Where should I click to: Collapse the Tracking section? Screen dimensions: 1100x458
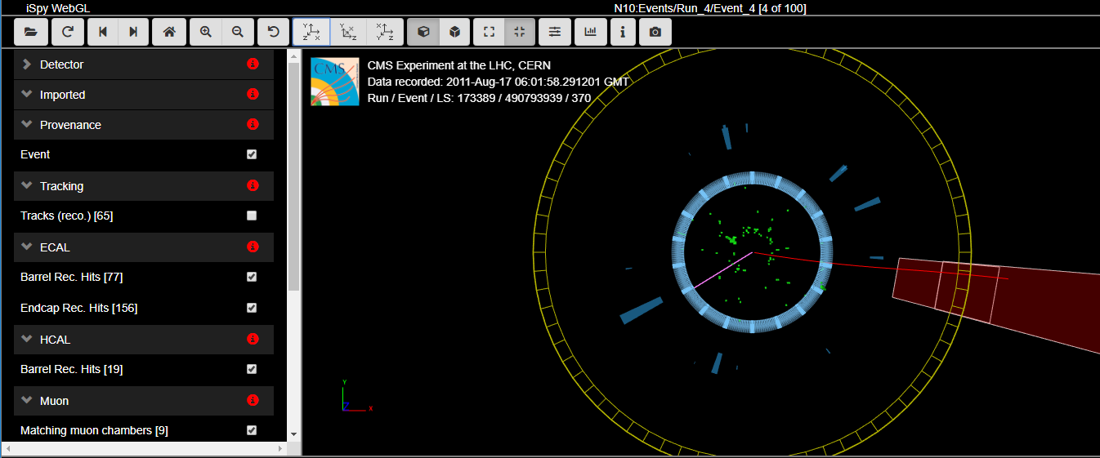61,186
